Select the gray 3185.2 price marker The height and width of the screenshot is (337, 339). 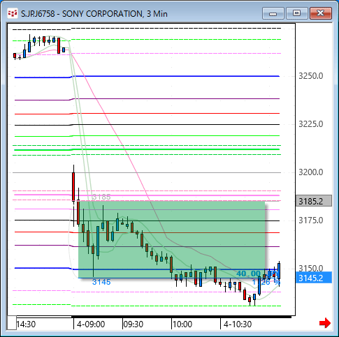314,201
